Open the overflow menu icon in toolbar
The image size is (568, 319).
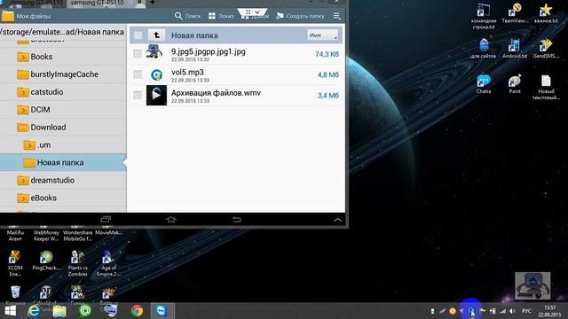click(336, 16)
